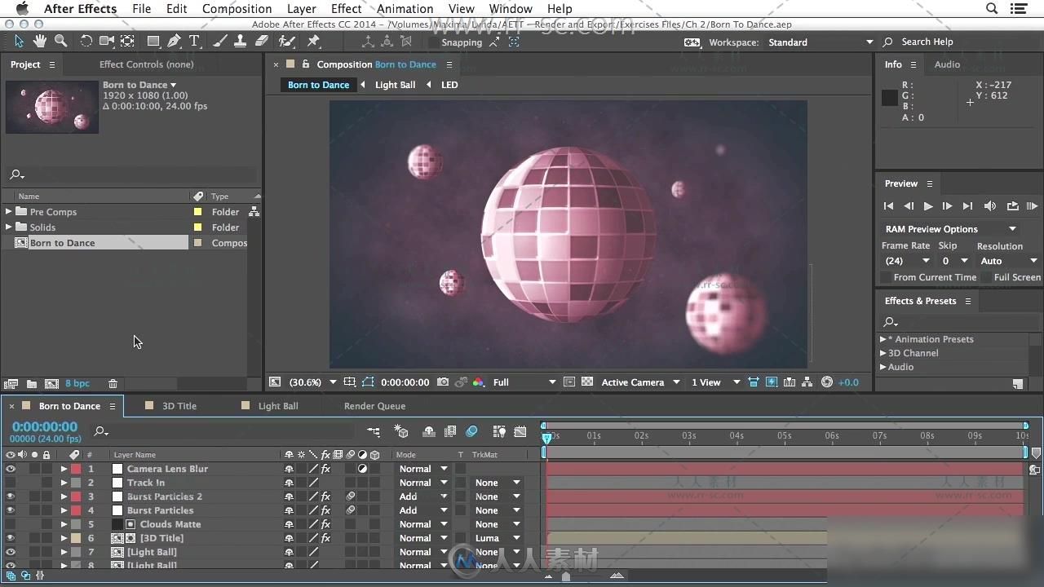
Task: Delete selected project item with trash icon
Action: point(113,383)
